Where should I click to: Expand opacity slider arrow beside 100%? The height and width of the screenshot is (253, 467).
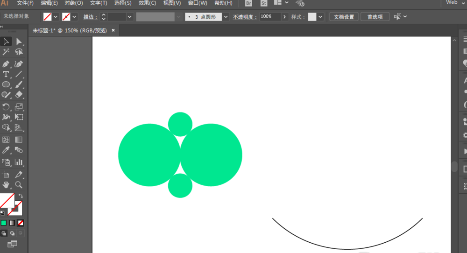pyautogui.click(x=284, y=17)
